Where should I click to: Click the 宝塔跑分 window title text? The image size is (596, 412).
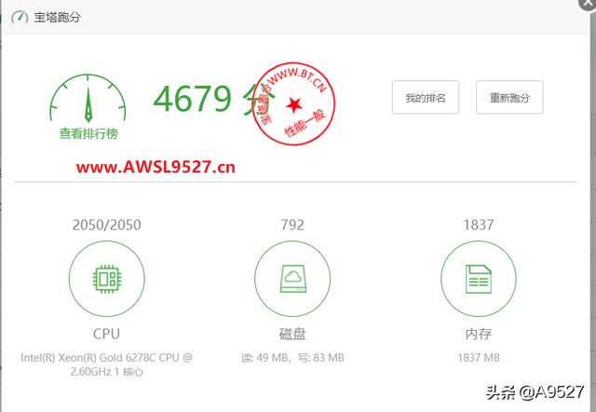[57, 17]
